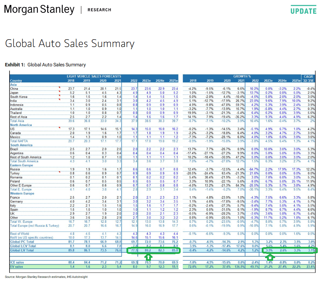Click the Canada row label
Viewport: 322px width, 291px height.
coord(15,133)
